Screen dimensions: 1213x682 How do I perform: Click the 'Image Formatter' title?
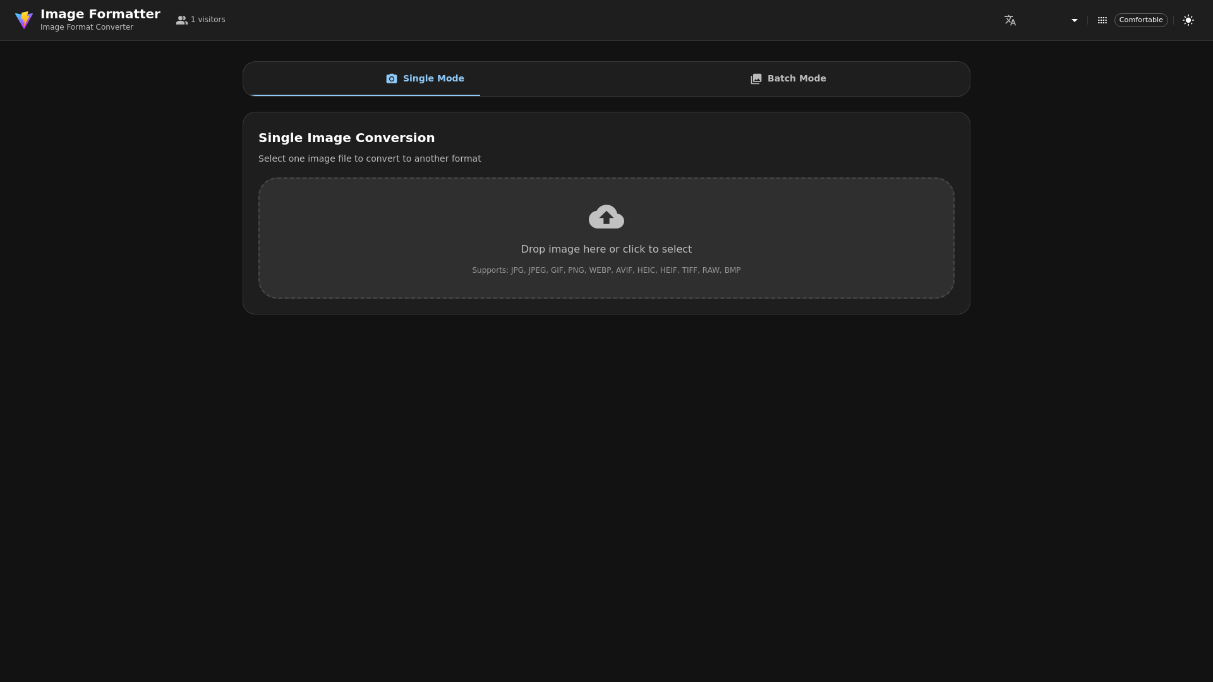pyautogui.click(x=100, y=14)
